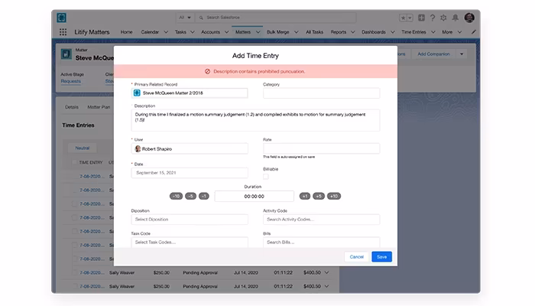Screen dimensions: 535x306
Task: Click the minus 10 duration button
Action: click(x=176, y=196)
